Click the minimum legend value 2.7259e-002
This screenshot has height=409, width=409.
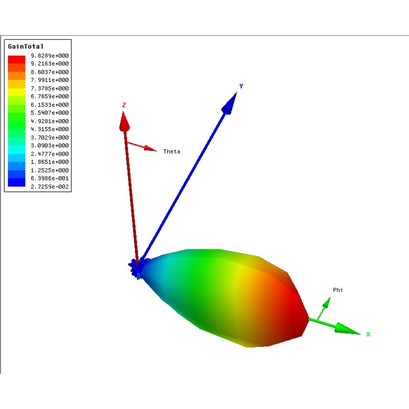coord(50,187)
